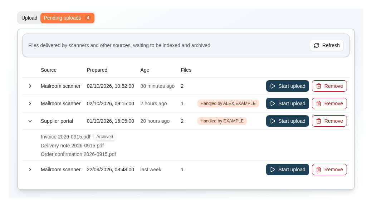Start upload for Supplier portal batch
Viewport: 372px width, 207px height.
(x=288, y=121)
